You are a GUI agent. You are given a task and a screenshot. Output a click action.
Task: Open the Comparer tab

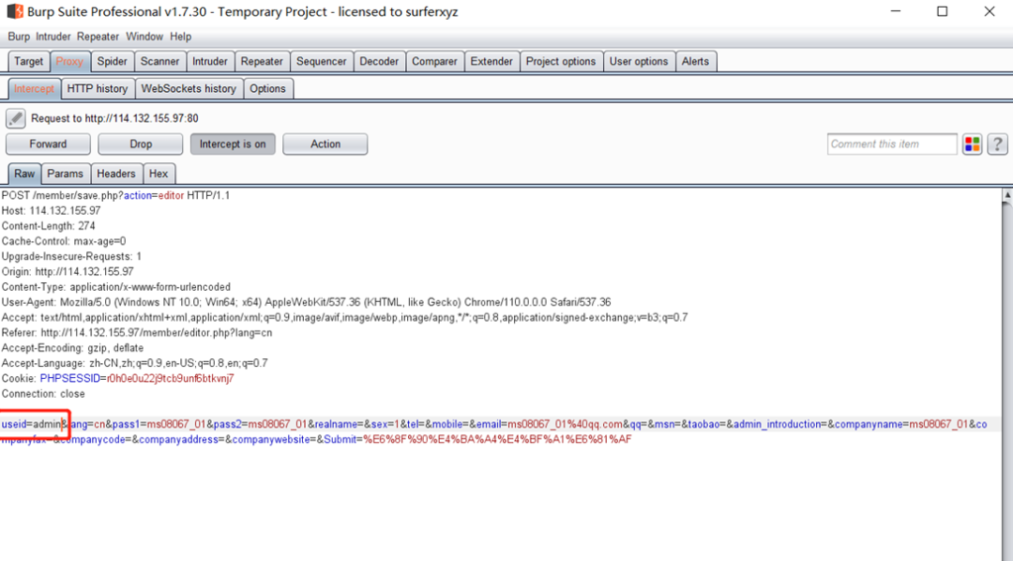434,61
